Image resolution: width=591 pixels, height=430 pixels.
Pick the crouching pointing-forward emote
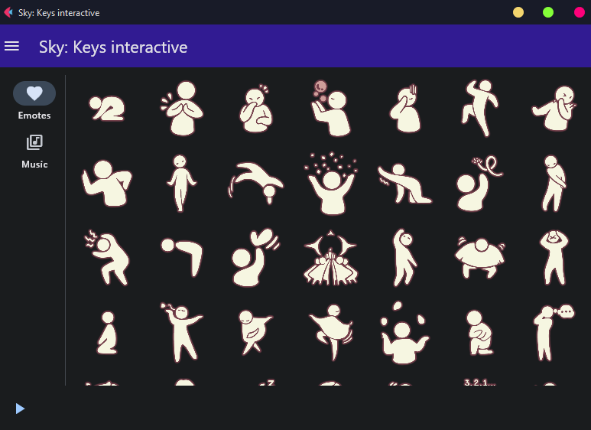tap(405, 184)
